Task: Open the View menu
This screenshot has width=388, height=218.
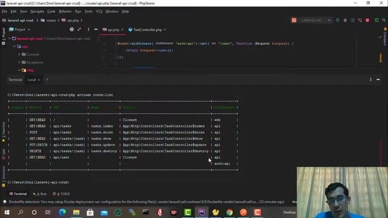Action: (24, 12)
